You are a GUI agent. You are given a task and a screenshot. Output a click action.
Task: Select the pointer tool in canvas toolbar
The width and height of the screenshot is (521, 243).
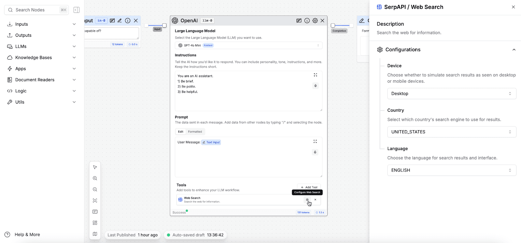tap(95, 167)
